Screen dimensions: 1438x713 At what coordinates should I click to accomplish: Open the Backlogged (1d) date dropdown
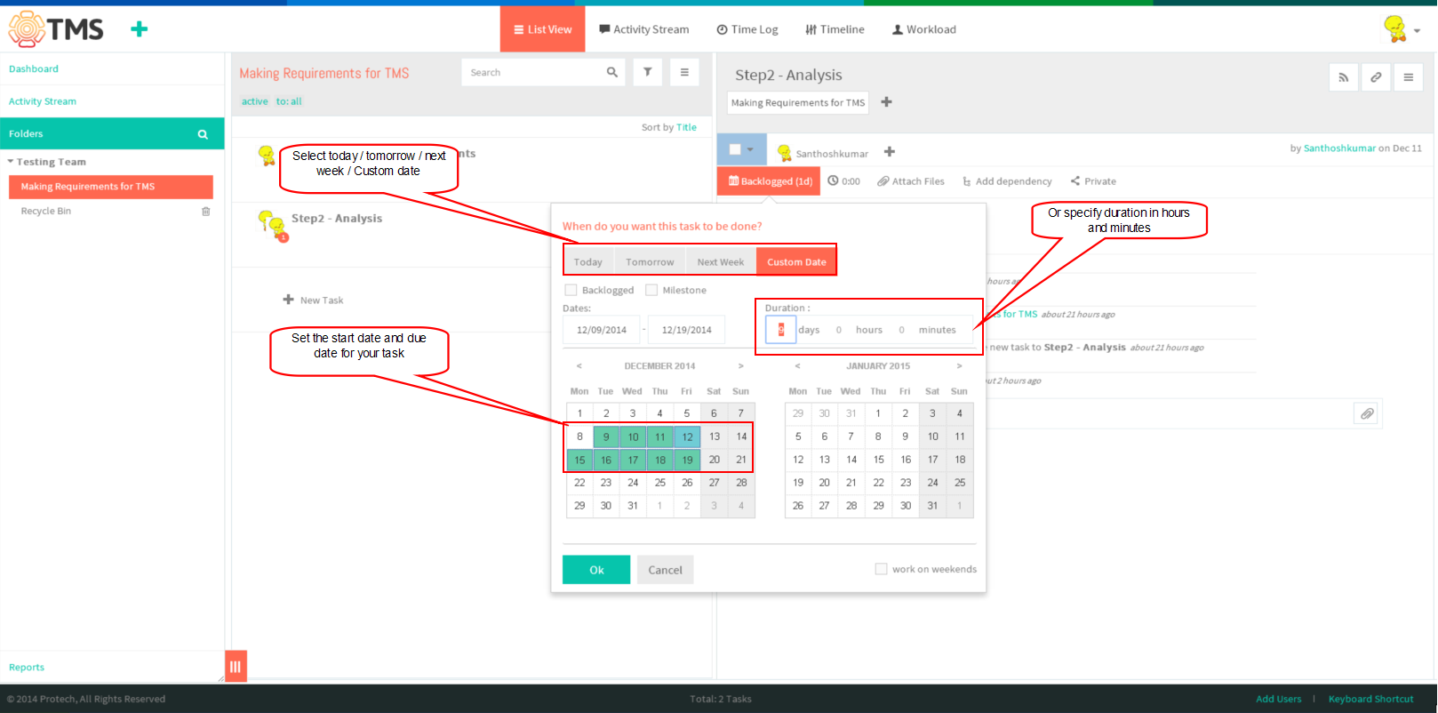[x=770, y=181]
